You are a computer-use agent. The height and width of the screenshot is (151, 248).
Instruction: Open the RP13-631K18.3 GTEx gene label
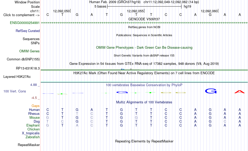click(28, 68)
